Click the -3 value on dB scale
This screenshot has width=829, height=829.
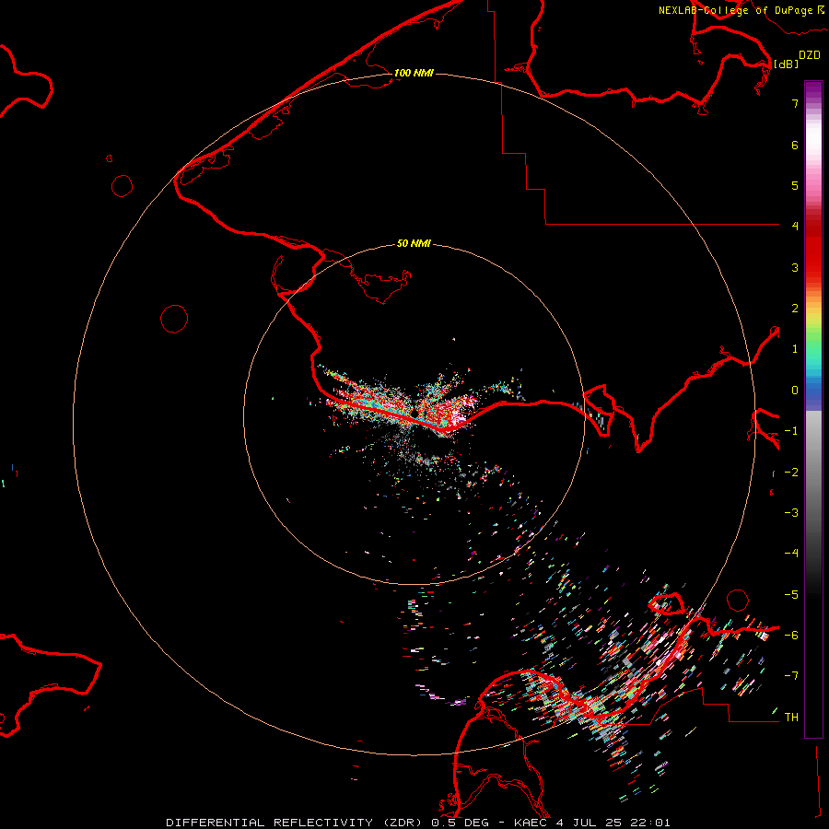click(x=791, y=513)
